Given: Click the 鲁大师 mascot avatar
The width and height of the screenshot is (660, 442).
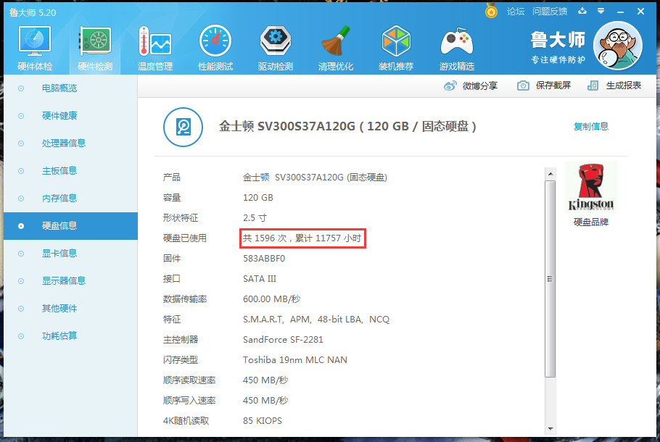Looking at the screenshot, I should coord(617,45).
